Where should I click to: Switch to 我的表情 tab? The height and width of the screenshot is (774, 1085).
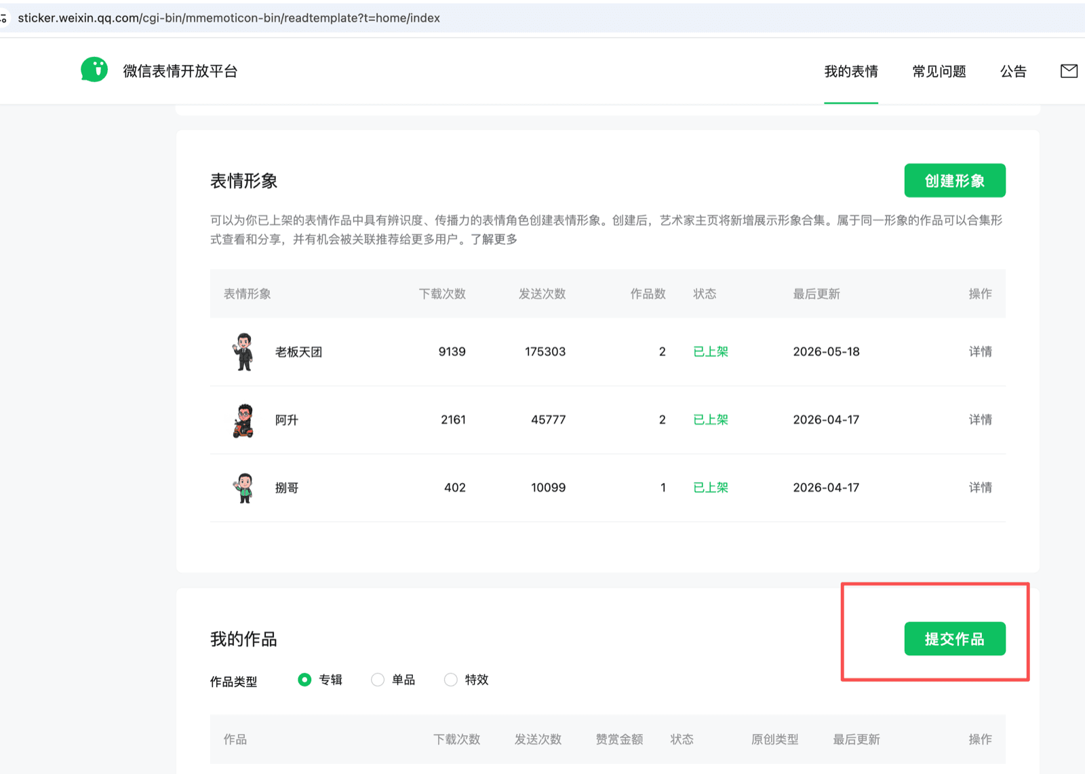[x=851, y=71]
